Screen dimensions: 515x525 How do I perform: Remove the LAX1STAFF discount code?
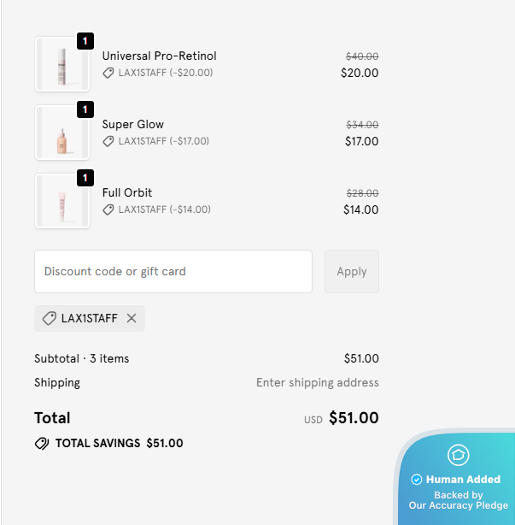pos(132,318)
